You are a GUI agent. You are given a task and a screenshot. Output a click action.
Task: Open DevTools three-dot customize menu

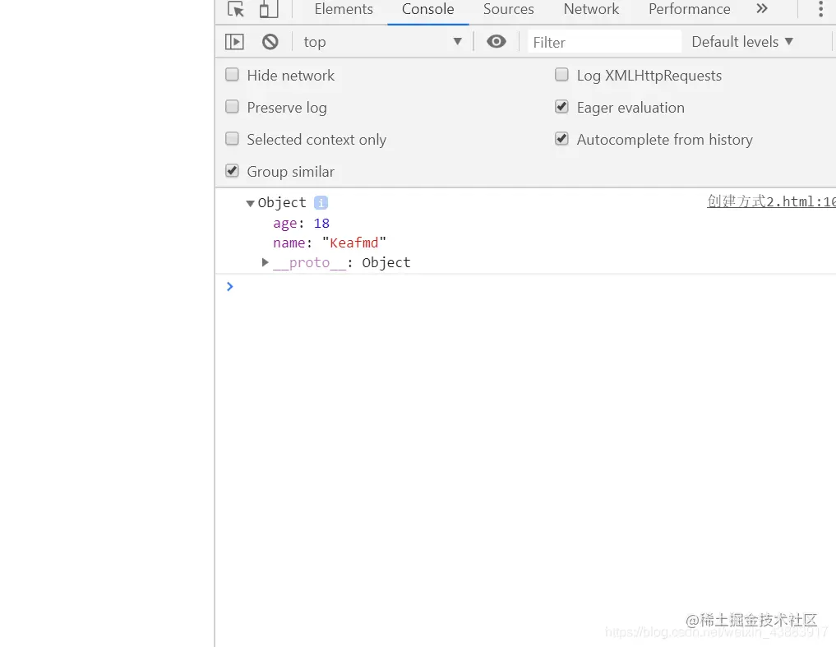[820, 9]
